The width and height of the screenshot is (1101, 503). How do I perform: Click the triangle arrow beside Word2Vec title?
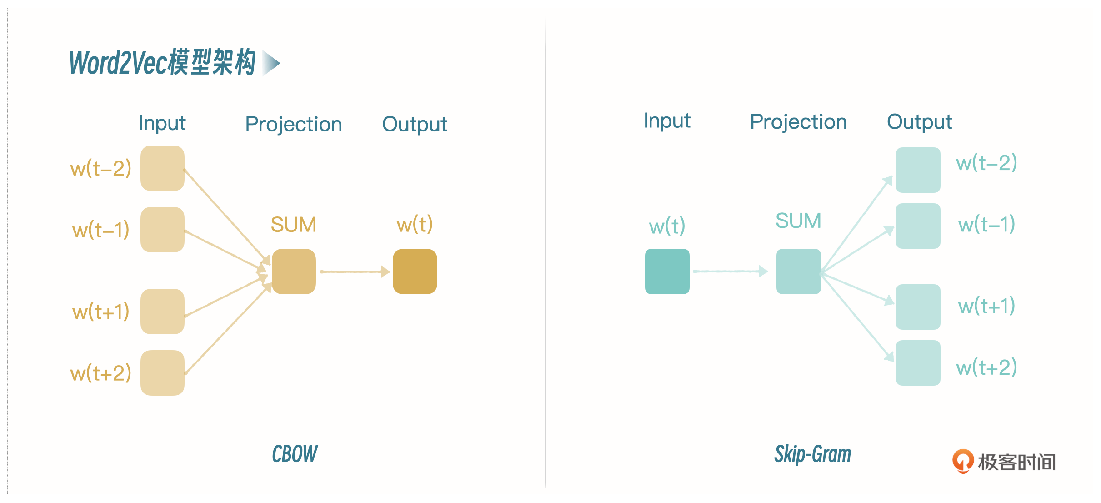point(271,63)
